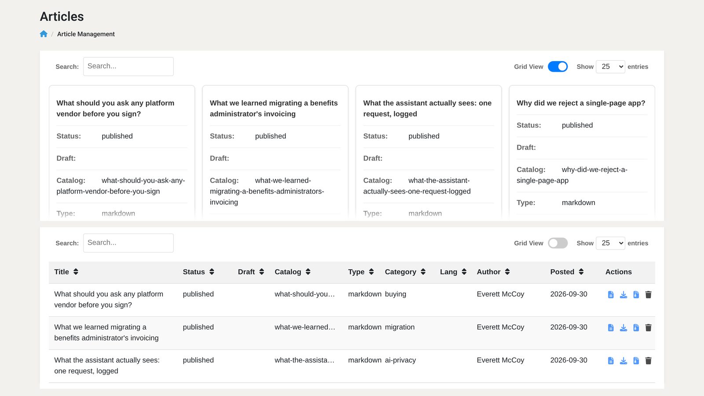The image size is (704, 396).
Task: Click Type column header
Action: click(x=361, y=272)
